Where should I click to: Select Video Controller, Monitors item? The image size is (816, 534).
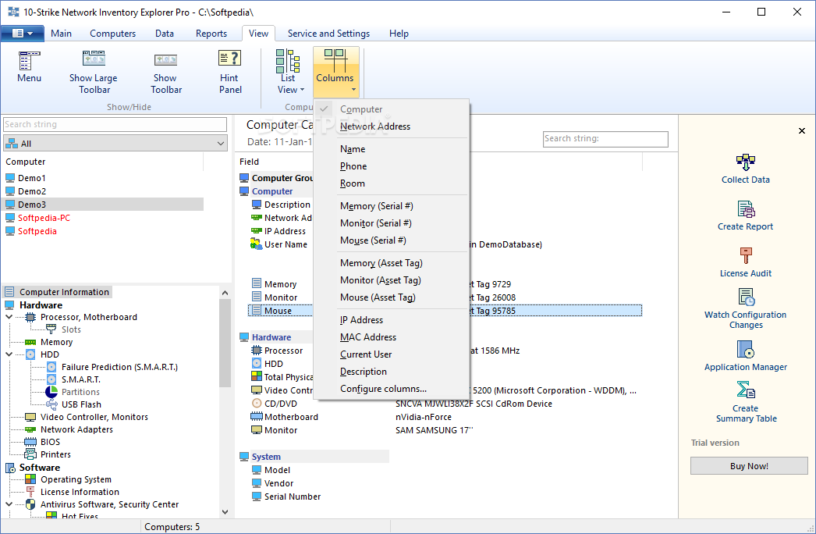pyautogui.click(x=94, y=417)
